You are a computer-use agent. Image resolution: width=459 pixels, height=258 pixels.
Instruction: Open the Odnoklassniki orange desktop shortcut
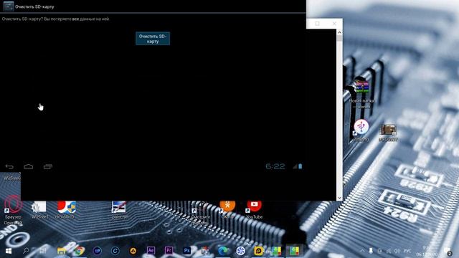[227, 210]
